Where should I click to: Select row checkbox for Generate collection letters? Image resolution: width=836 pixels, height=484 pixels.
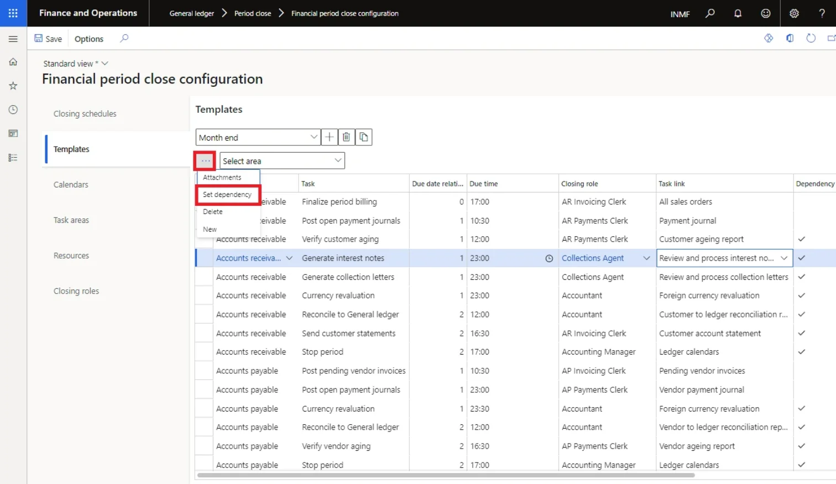205,277
